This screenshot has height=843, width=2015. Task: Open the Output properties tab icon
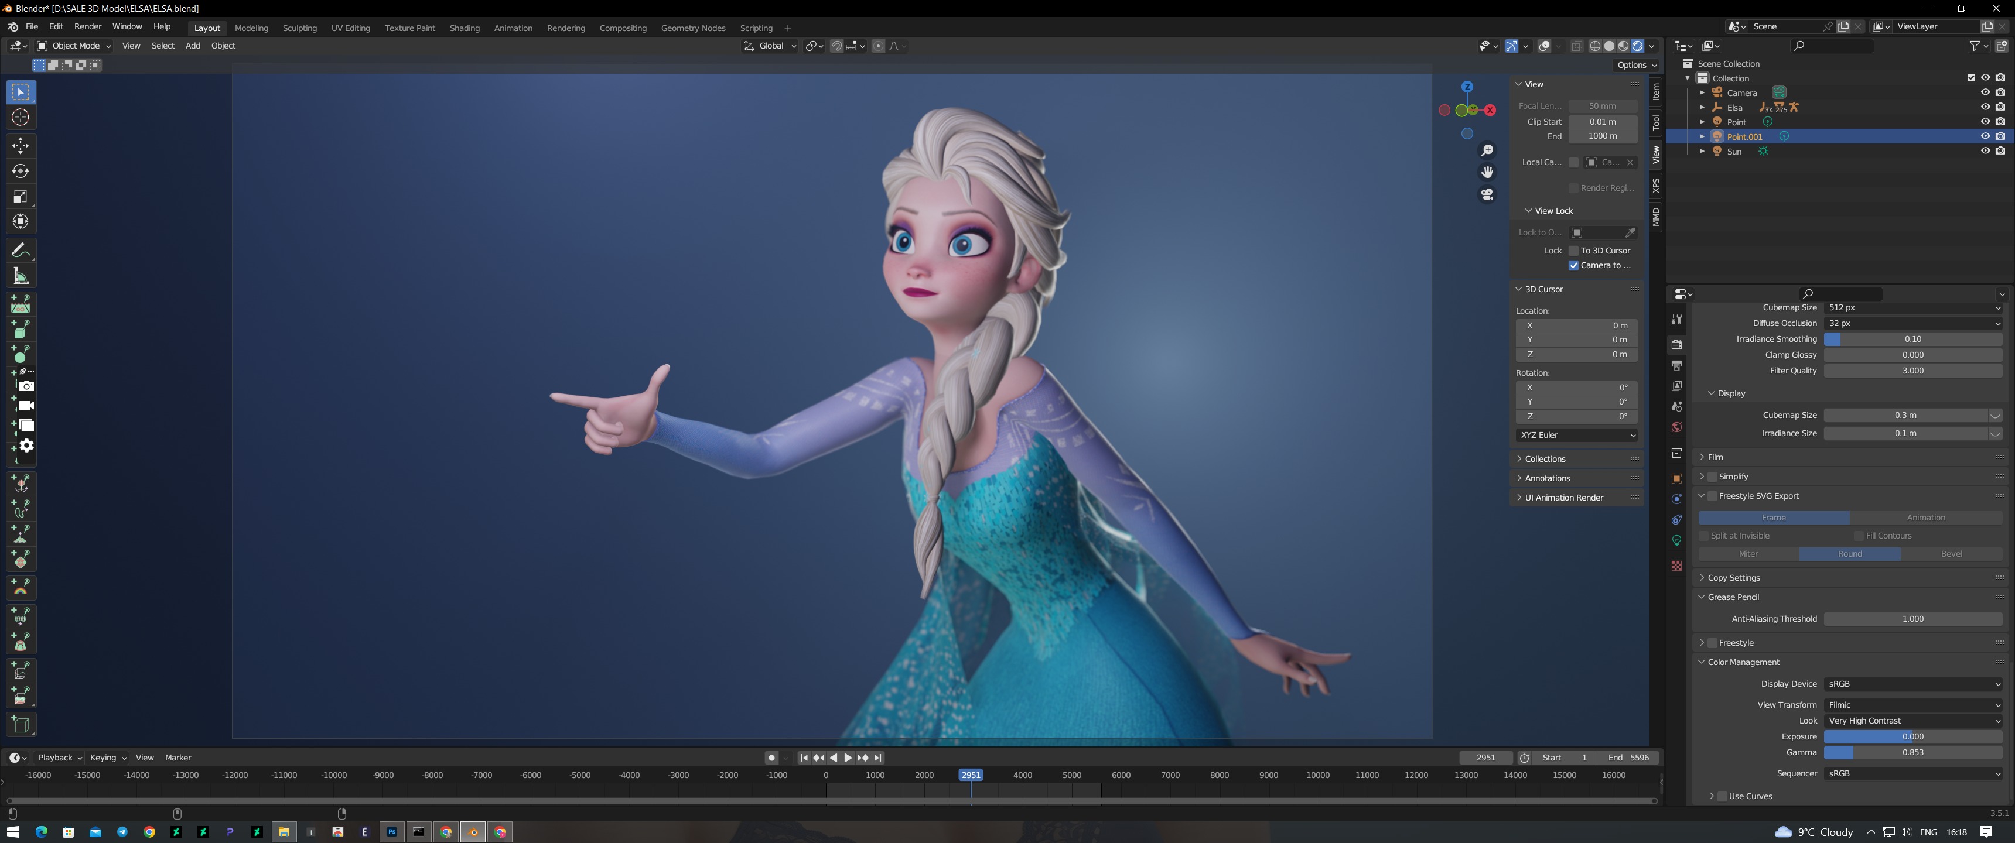coord(1676,365)
